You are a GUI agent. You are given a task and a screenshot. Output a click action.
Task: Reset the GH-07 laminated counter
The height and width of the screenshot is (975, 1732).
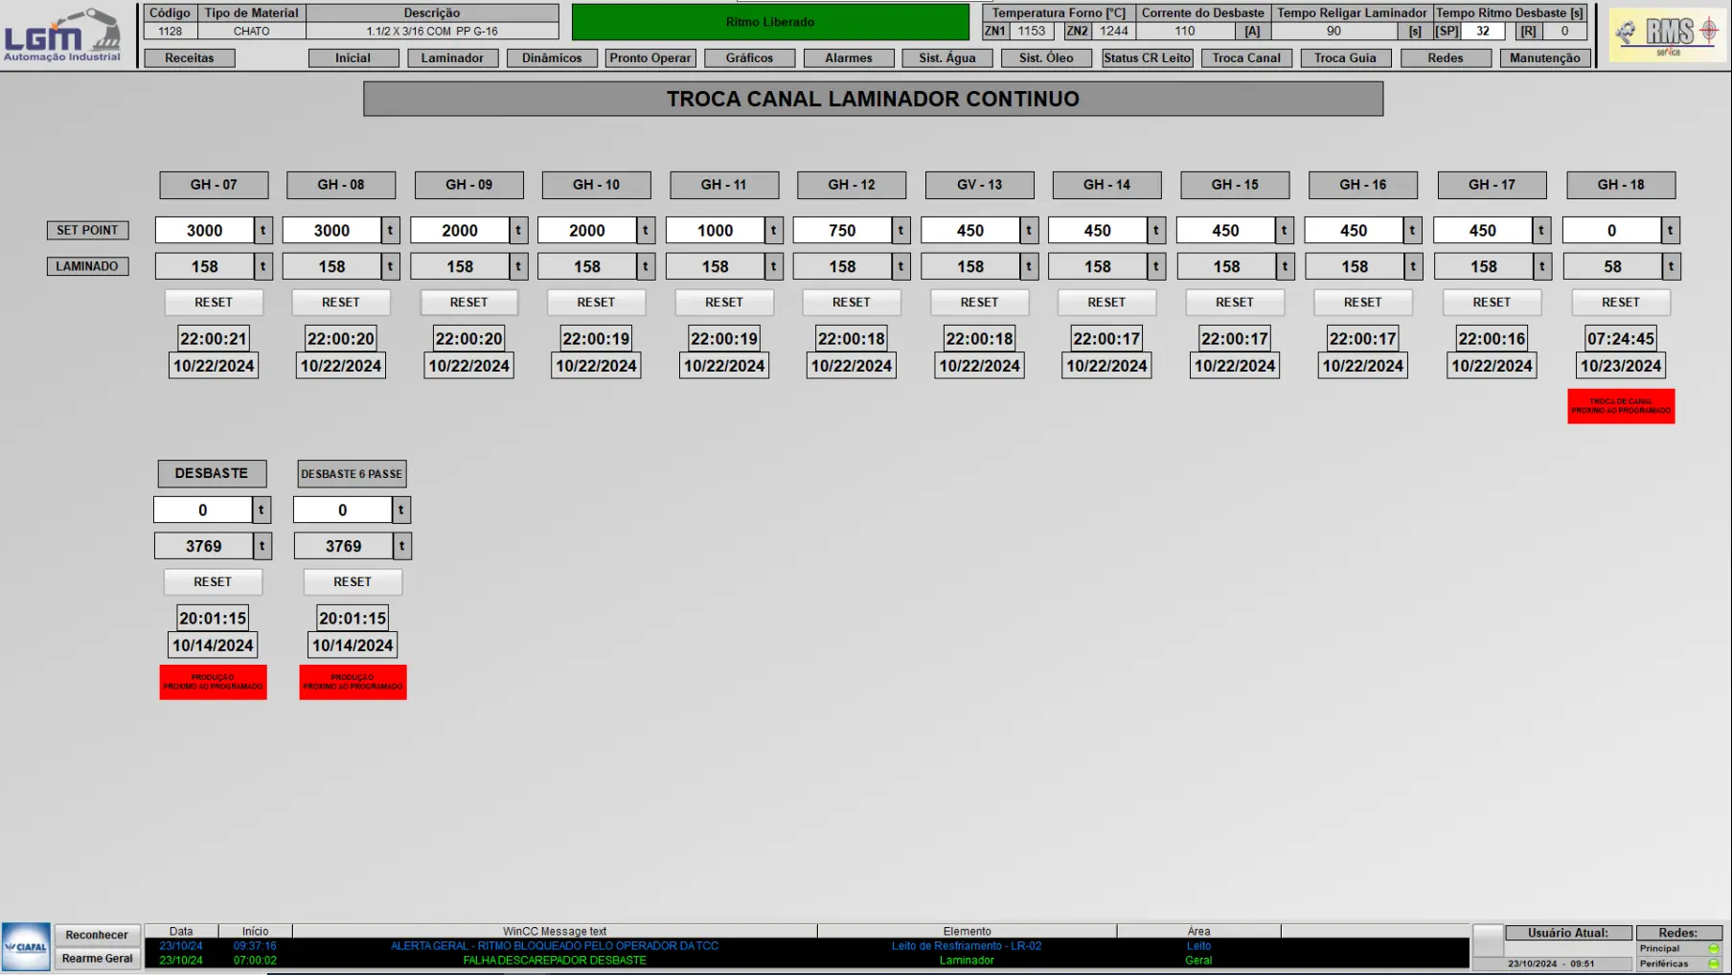(x=214, y=303)
